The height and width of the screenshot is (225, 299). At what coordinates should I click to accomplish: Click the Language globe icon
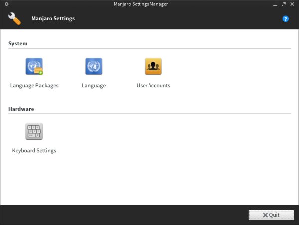(94, 66)
